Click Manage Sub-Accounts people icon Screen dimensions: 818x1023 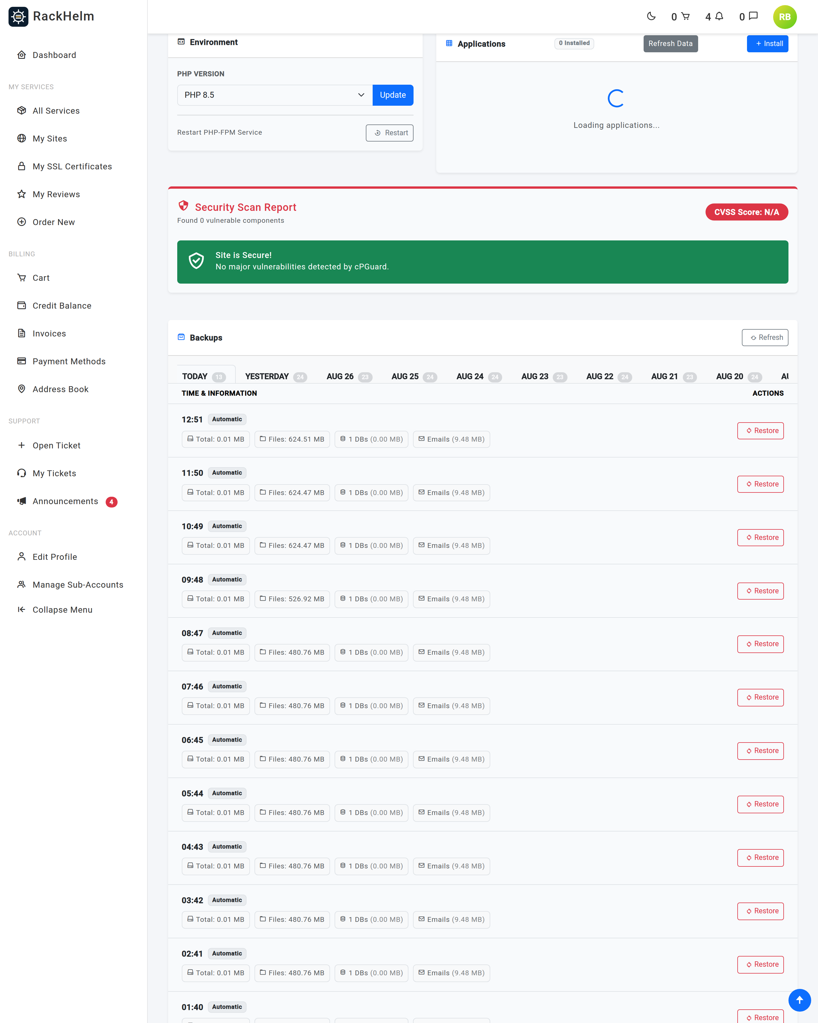(21, 585)
